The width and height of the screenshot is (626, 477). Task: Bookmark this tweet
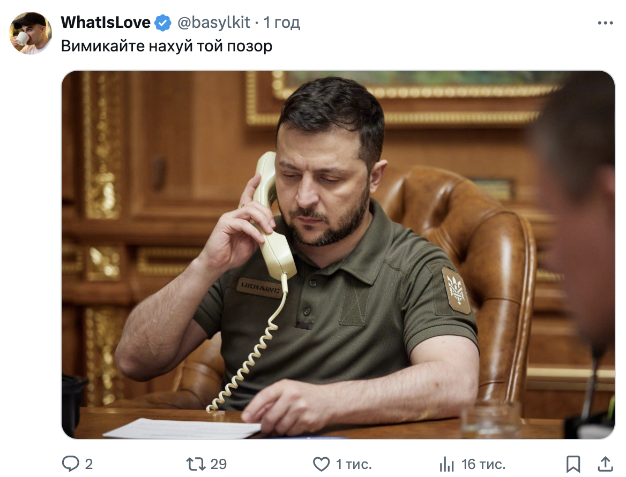tap(573, 464)
